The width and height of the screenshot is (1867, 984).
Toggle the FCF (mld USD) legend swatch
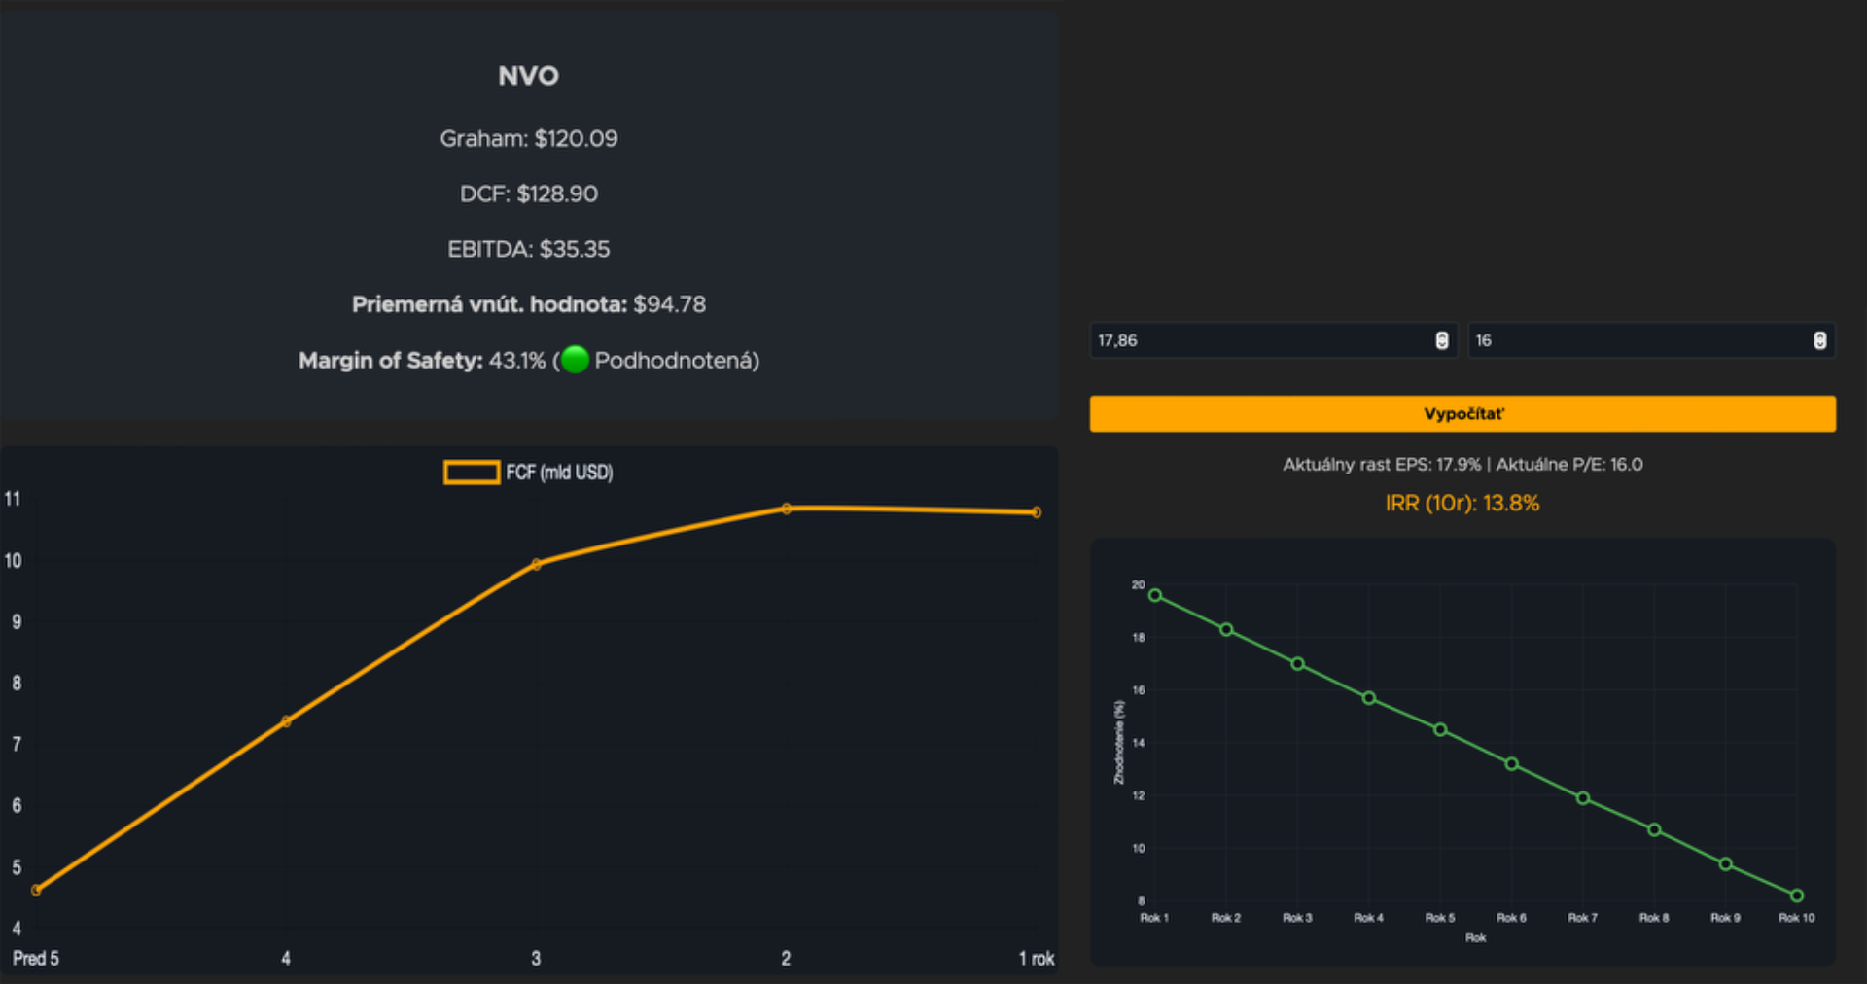(x=472, y=473)
